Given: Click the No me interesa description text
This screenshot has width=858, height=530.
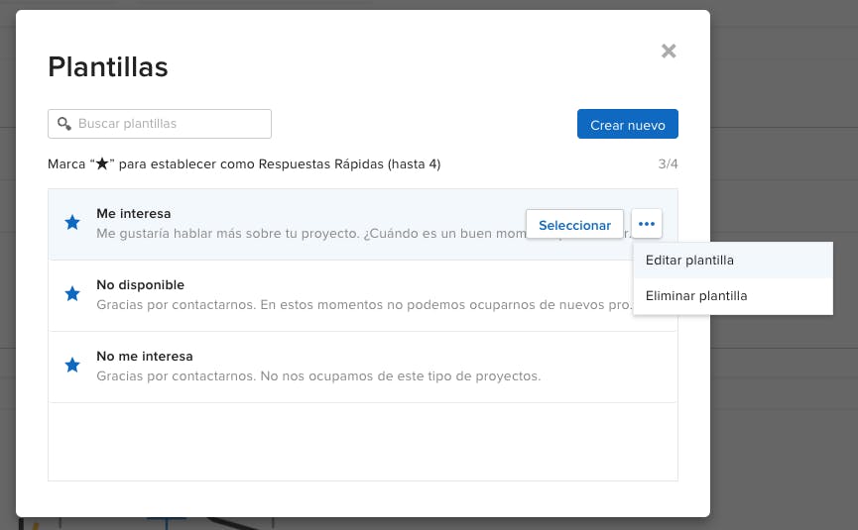Looking at the screenshot, I should [318, 376].
